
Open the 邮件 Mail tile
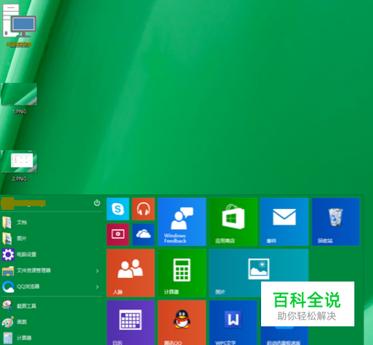click(x=284, y=222)
